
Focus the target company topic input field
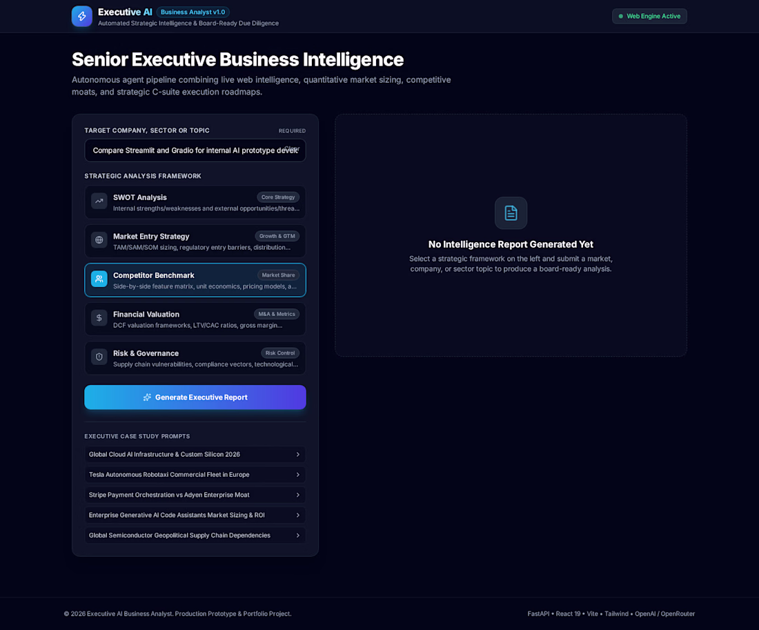pos(195,150)
